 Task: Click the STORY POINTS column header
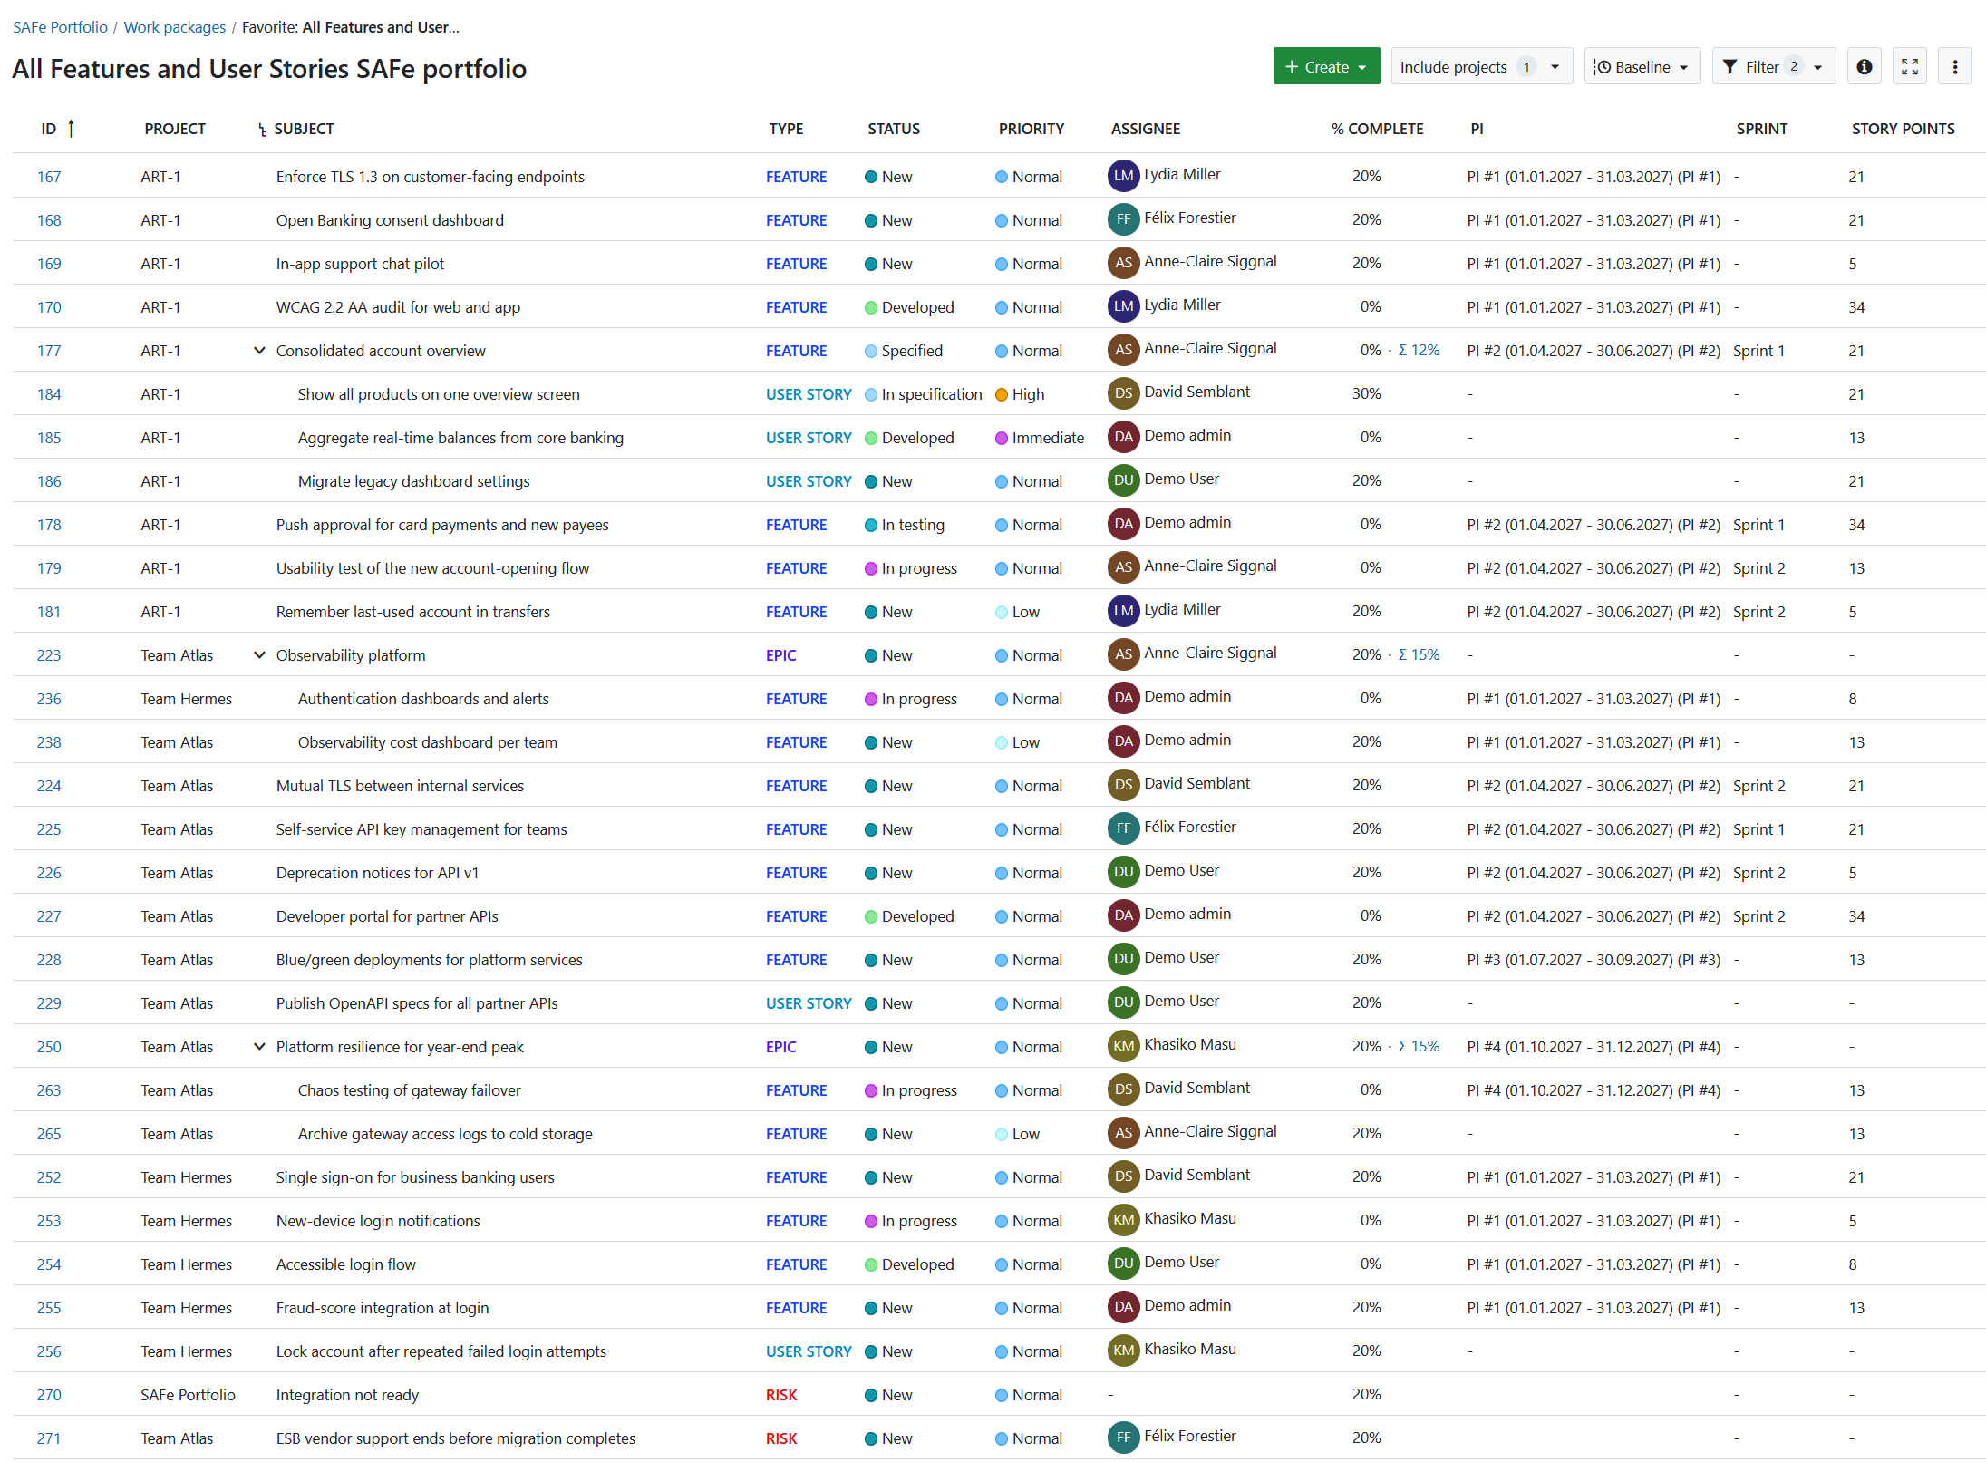point(1903,129)
